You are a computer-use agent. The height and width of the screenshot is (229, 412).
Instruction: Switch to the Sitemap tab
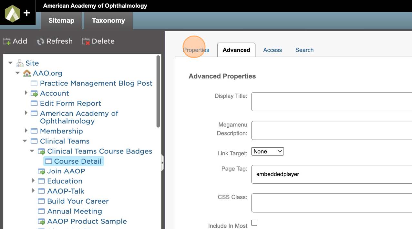[x=61, y=21]
